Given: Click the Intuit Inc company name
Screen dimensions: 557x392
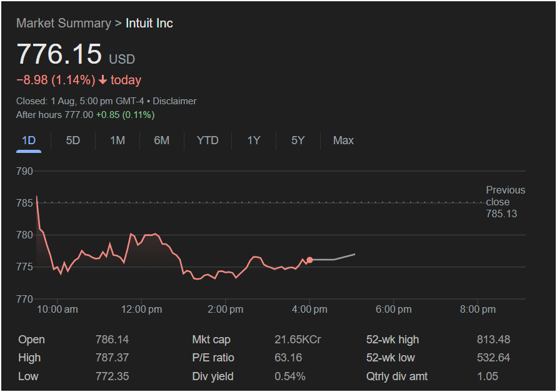Looking at the screenshot, I should (x=149, y=24).
